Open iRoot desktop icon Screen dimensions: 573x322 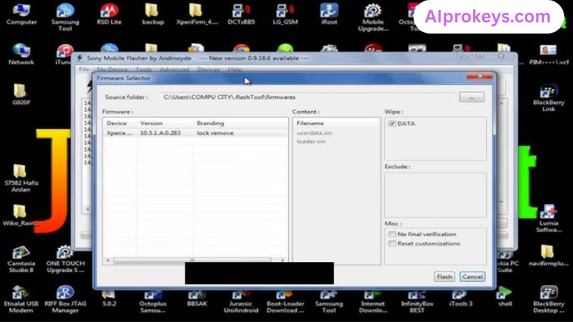pos(329,15)
